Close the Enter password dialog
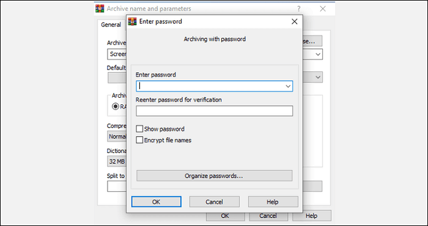 pyautogui.click(x=294, y=21)
